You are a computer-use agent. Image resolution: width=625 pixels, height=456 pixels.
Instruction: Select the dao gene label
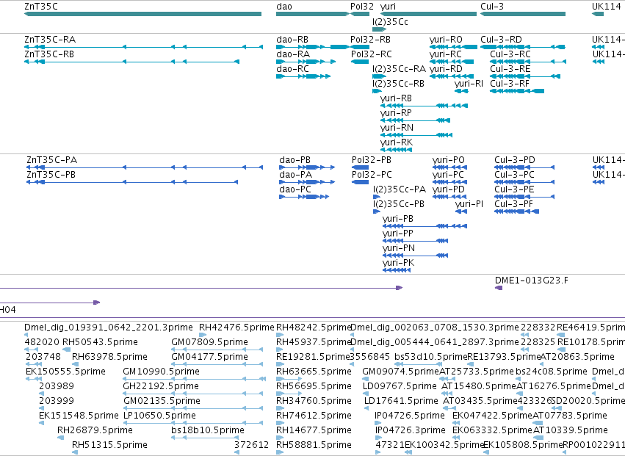pyautogui.click(x=284, y=7)
